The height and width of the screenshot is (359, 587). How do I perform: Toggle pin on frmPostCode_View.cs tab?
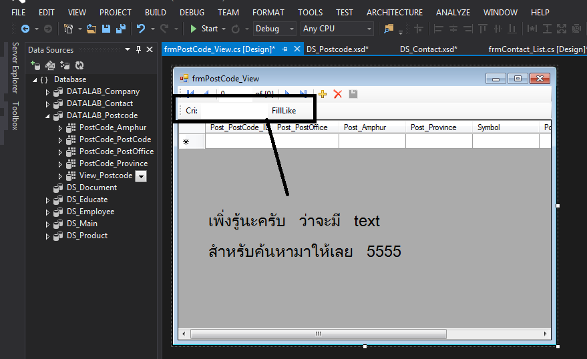284,49
